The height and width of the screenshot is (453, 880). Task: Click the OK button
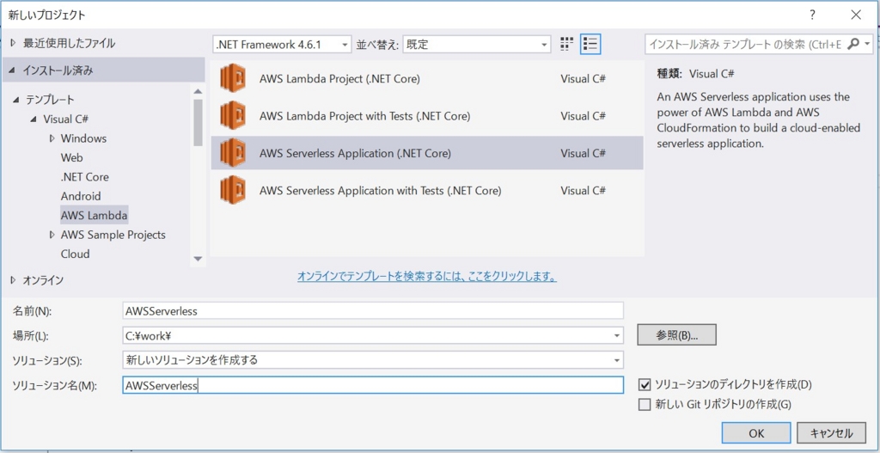click(756, 432)
